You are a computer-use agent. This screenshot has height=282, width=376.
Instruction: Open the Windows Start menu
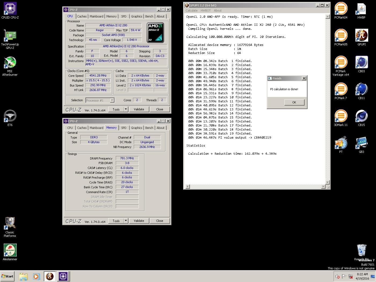[x=7, y=276]
